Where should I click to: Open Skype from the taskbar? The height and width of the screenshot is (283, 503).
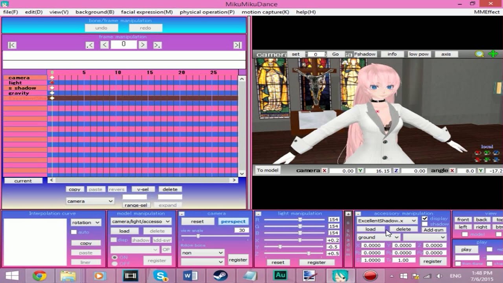coord(161,276)
